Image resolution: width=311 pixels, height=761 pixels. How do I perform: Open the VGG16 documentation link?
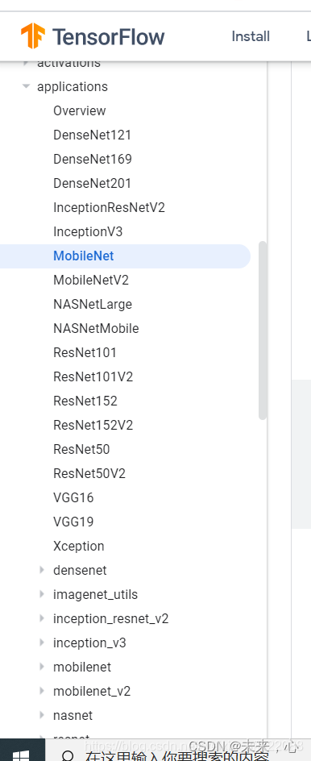pyautogui.click(x=73, y=498)
